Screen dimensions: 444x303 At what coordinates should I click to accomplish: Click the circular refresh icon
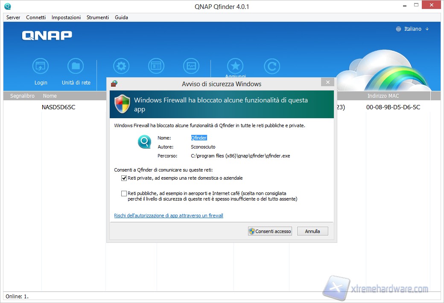click(272, 67)
